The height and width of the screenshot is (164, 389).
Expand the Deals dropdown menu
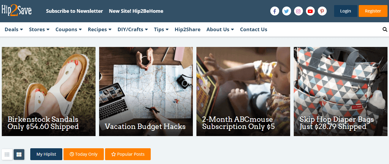tap(14, 29)
